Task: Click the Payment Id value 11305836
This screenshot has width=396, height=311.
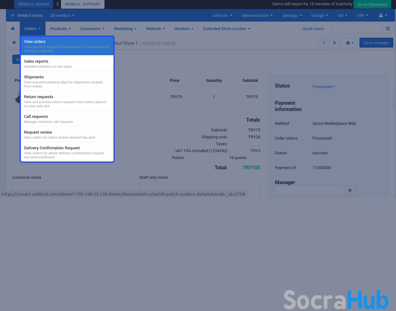Action: pos(321,168)
